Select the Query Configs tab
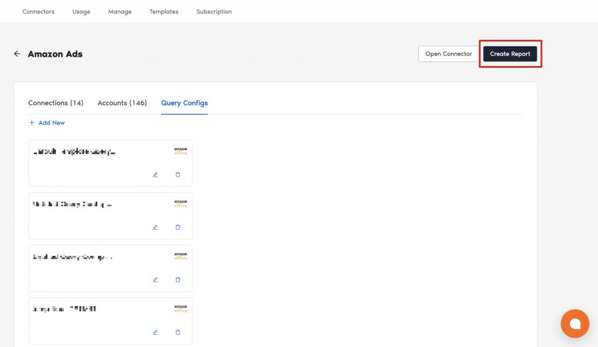 [184, 103]
